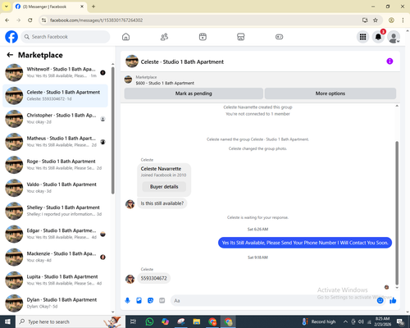Image resolution: width=410 pixels, height=328 pixels.
Task: Open the Windows Start menu
Action: tap(7, 321)
